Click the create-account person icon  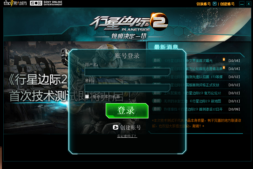pyautogui.click(x=115, y=127)
